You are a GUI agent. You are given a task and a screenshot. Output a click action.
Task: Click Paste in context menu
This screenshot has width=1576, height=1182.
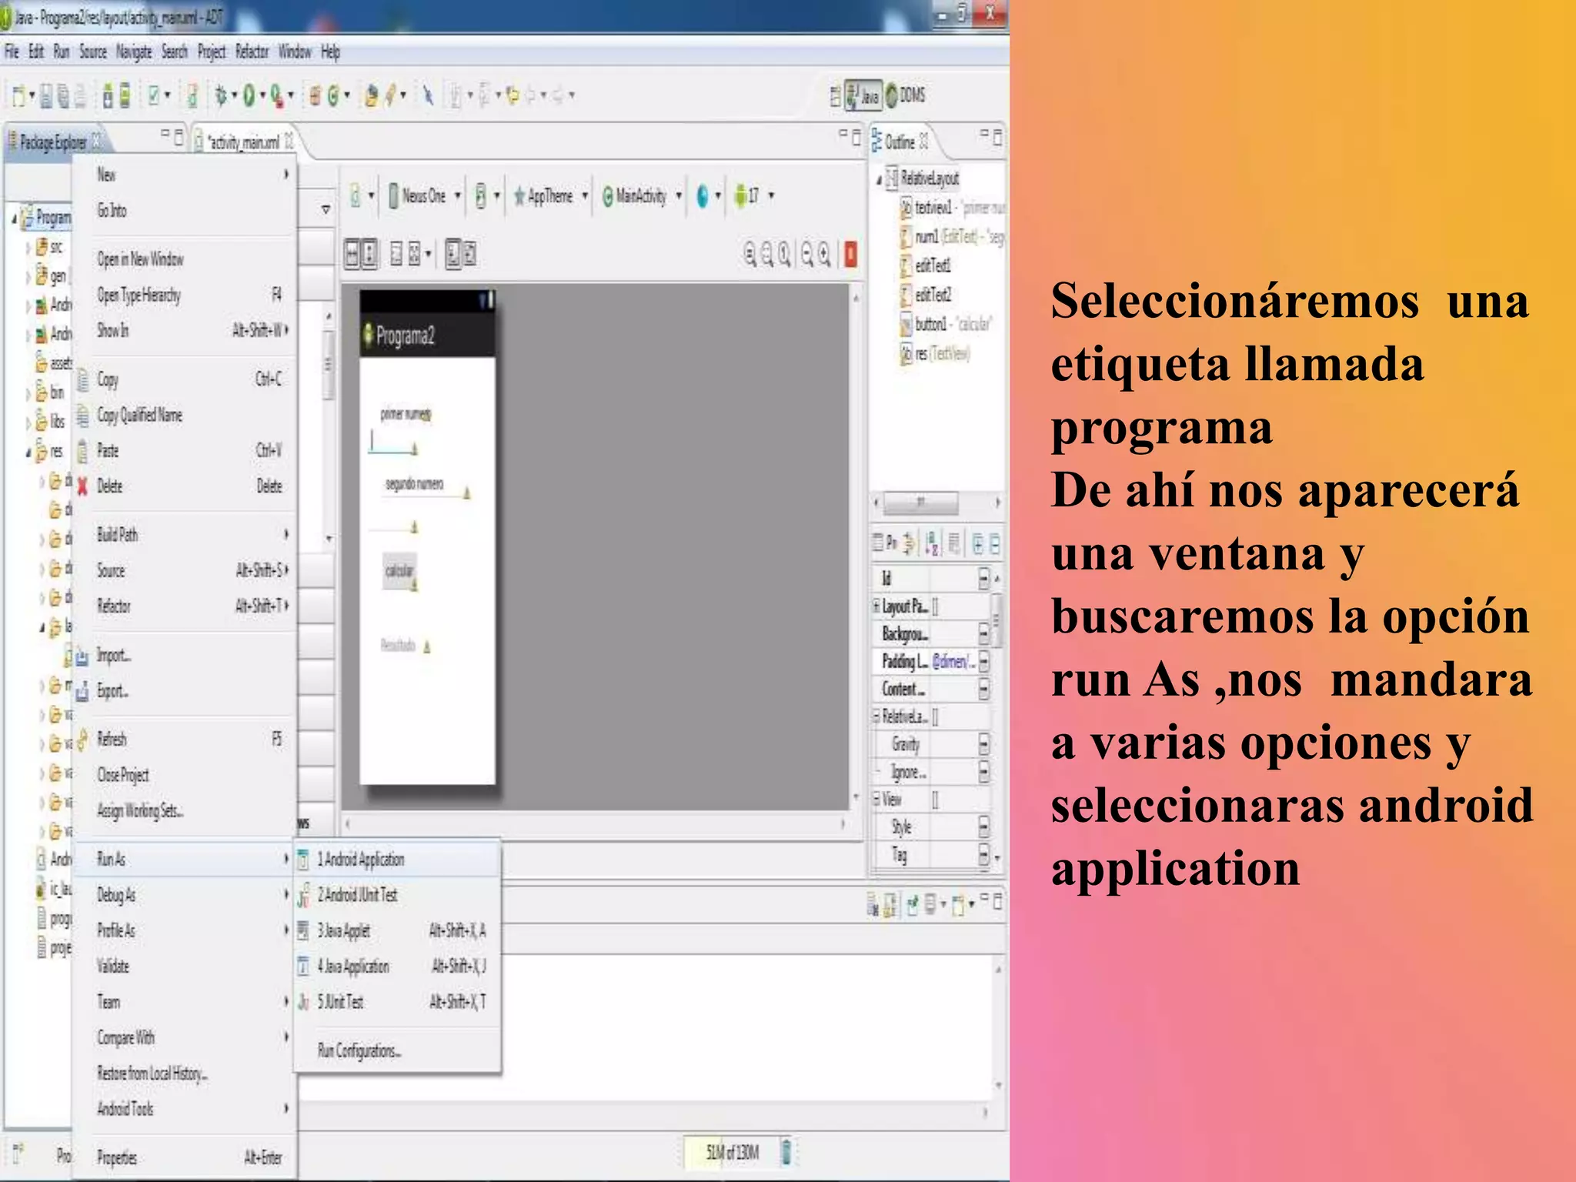[x=185, y=450]
